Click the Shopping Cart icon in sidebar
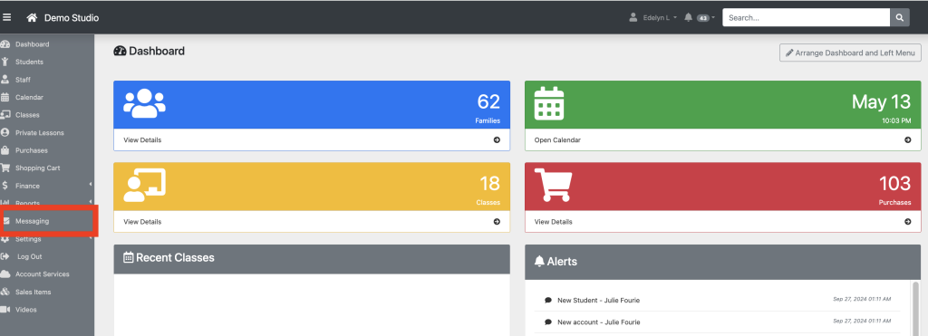The image size is (928, 336). 5,168
